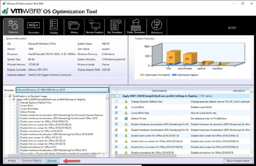
Task: Open the References icon
Action: (157, 25)
